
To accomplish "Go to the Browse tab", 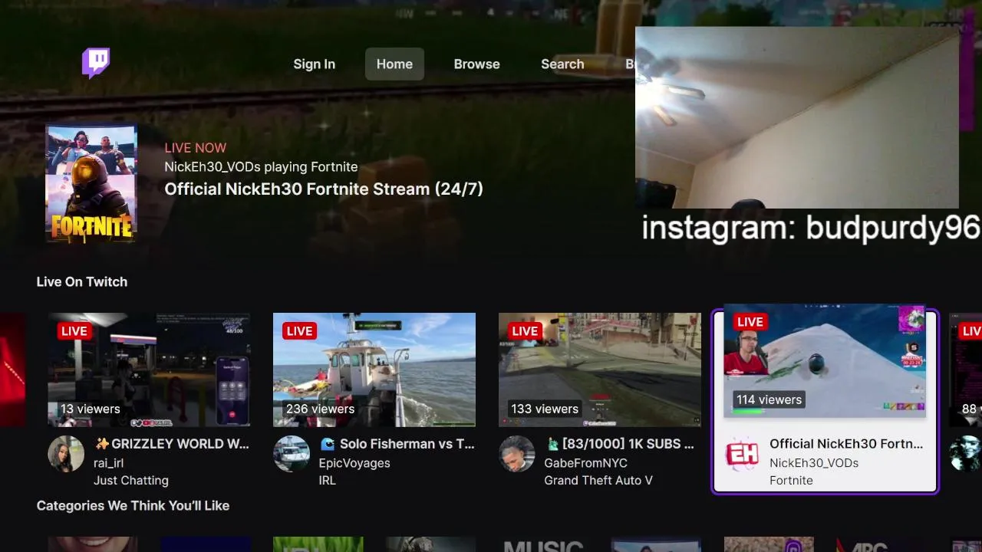I will [x=476, y=64].
